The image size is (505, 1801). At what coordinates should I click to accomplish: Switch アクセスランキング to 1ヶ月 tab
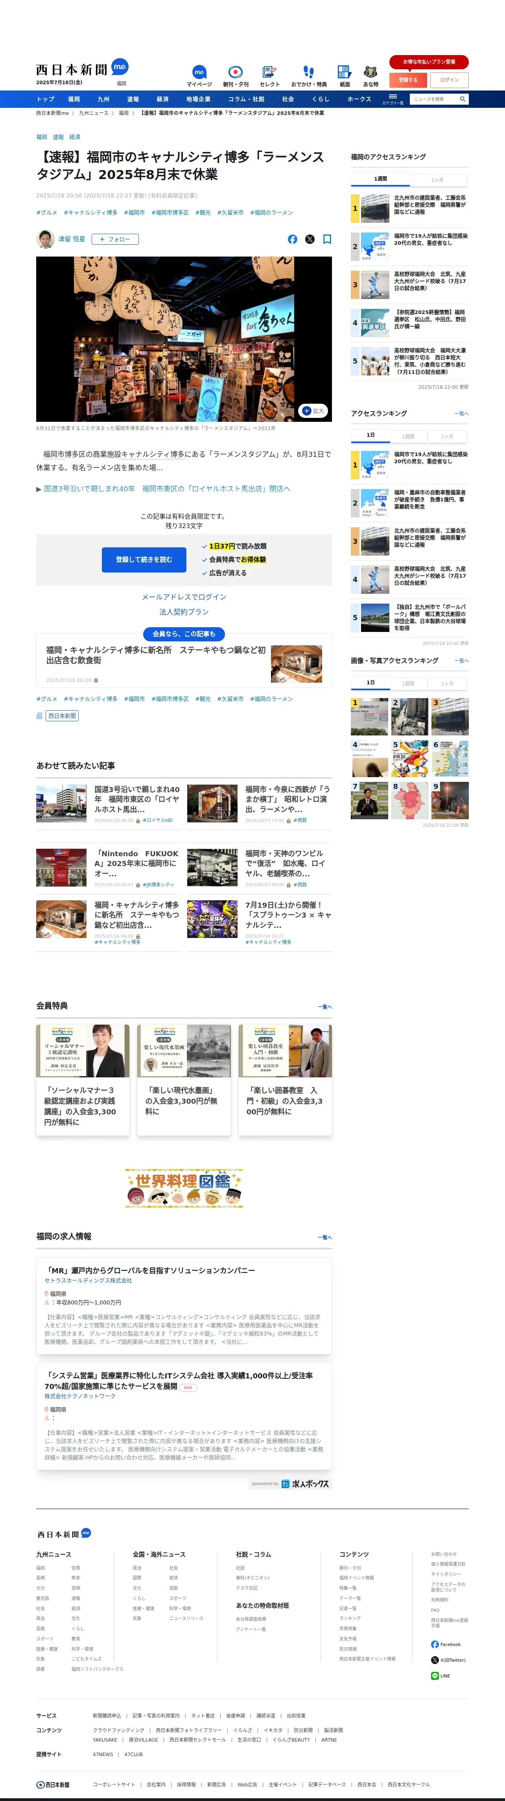[447, 436]
